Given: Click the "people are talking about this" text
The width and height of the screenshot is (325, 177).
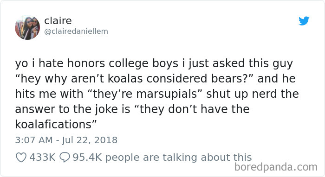Looking at the screenshot, I should click(x=178, y=158).
